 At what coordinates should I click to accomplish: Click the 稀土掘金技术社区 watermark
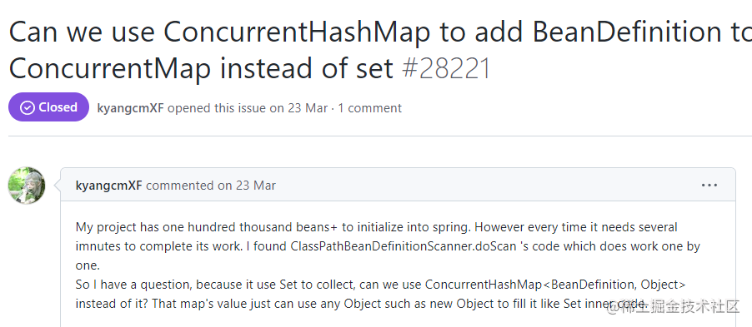point(673,307)
